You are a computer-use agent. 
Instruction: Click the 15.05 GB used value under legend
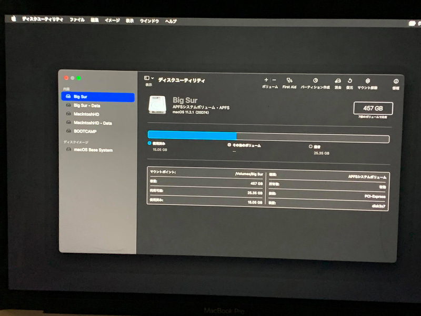click(x=160, y=150)
